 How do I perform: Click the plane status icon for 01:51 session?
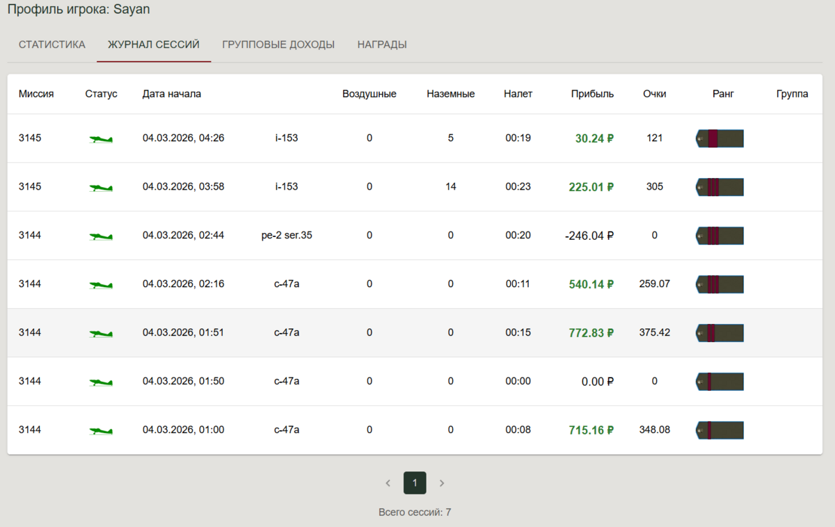coord(102,334)
